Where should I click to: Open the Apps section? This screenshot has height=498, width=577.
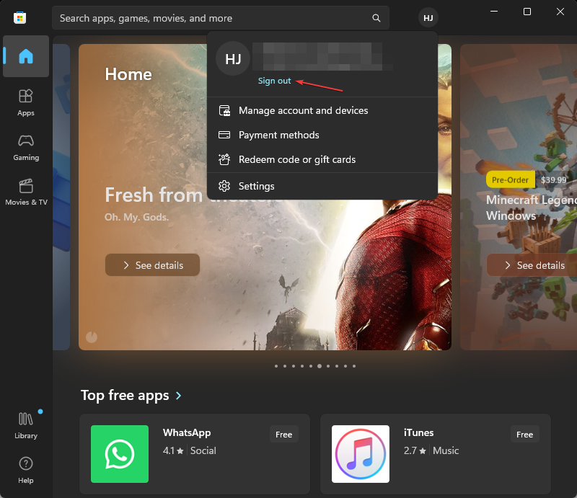click(26, 103)
